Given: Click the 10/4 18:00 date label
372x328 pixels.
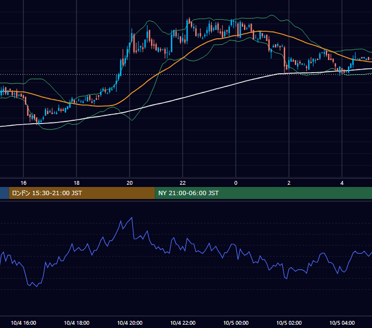Looking at the screenshot, I should tap(77, 323).
